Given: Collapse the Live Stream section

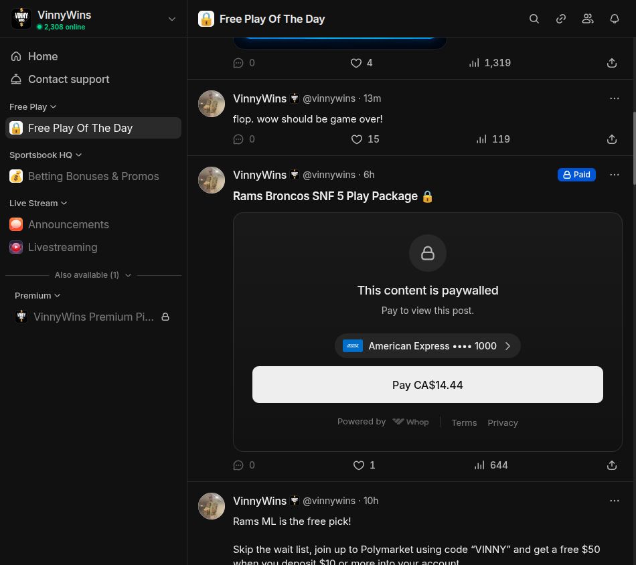Looking at the screenshot, I should tap(38, 204).
